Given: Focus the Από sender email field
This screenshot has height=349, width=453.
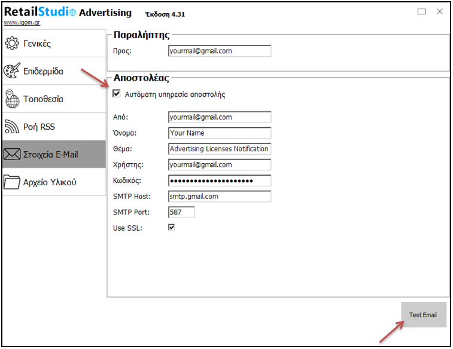Looking at the screenshot, I should 219,117.
